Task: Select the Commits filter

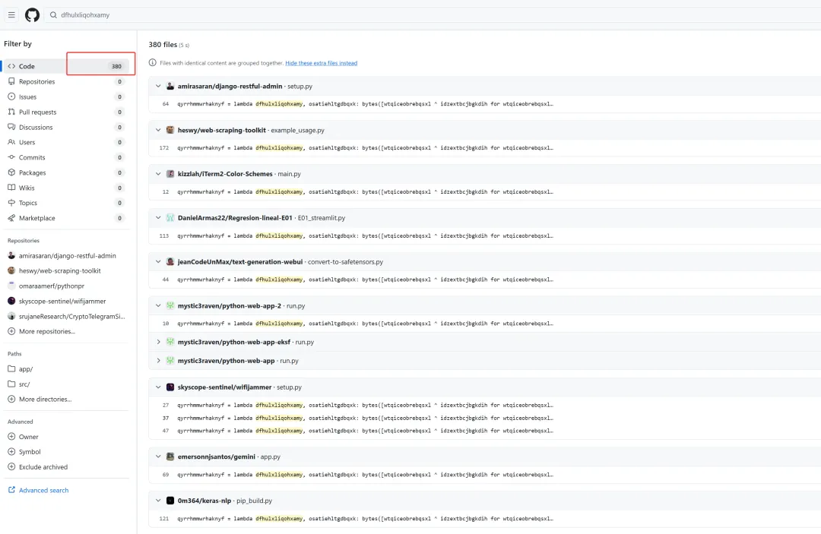Action: tap(65, 157)
